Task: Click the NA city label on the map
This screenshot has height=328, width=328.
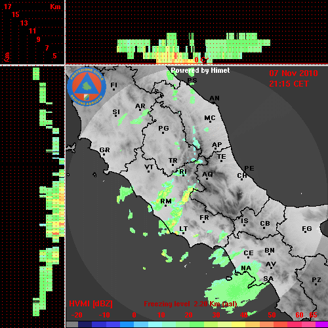Action: click(246, 268)
